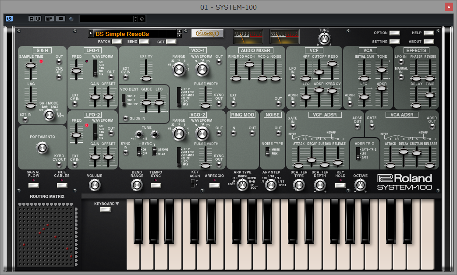The image size is (457, 275).
Task: Open the OPTION menu
Action: pyautogui.click(x=394, y=33)
